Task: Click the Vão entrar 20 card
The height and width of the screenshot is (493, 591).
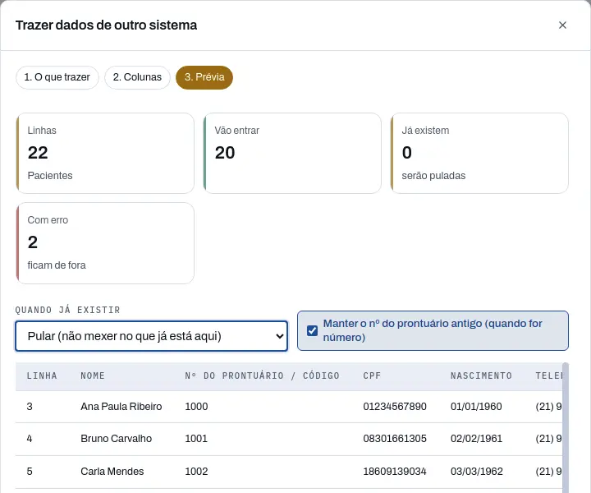Action: [292, 153]
